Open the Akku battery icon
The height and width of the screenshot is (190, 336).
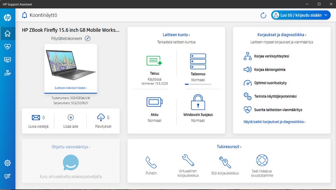click(154, 102)
